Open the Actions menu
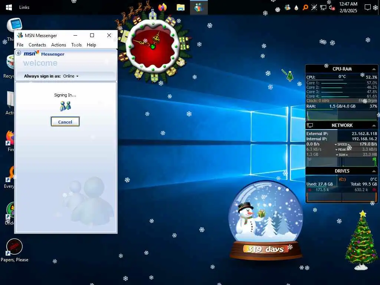This screenshot has width=380, height=285. tap(58, 45)
